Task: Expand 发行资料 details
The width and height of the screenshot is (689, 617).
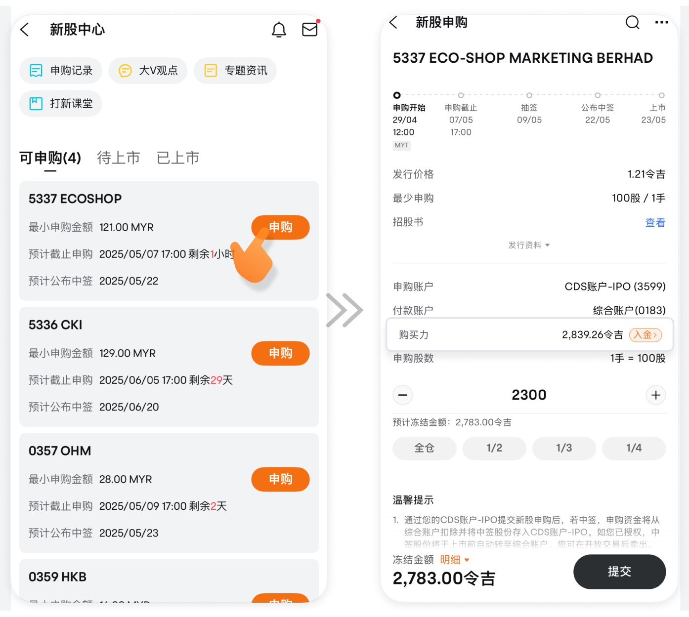Action: (x=529, y=245)
